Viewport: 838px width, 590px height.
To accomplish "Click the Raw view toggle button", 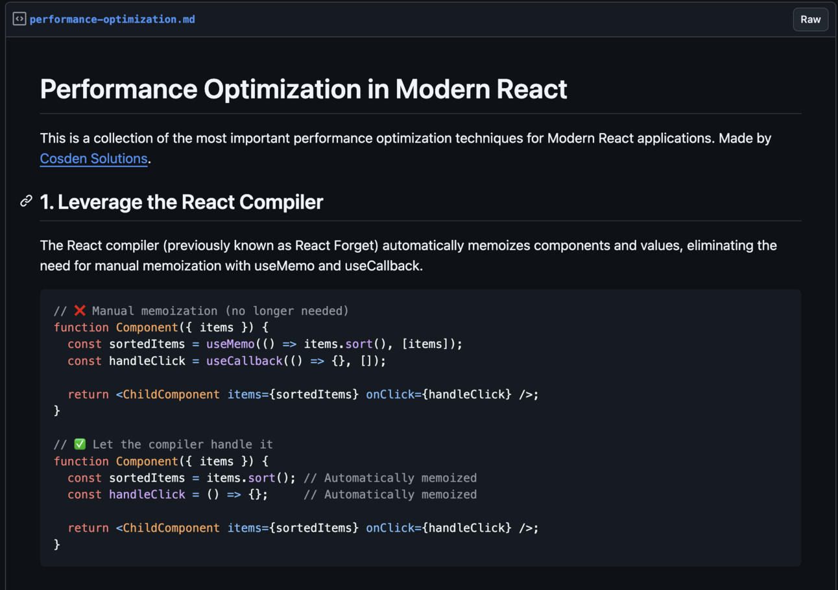I will pos(810,19).
